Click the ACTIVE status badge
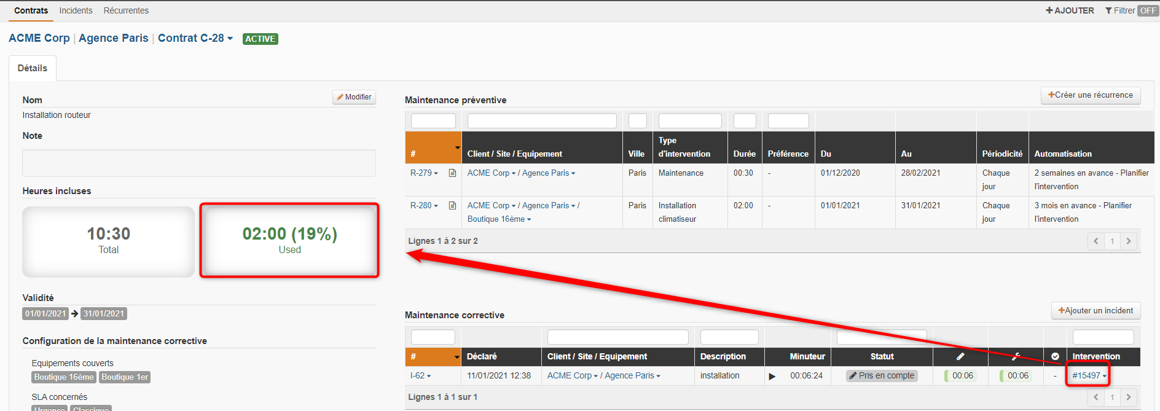This screenshot has width=1160, height=411. tap(261, 39)
